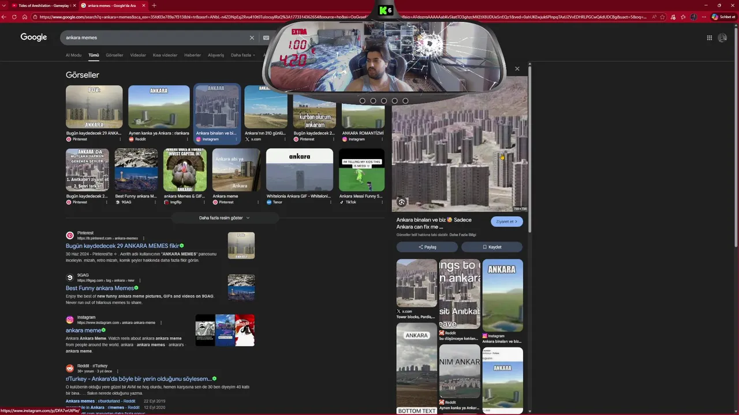The image size is (739, 415).
Task: Expand 'Daha fazla resim göster' images
Action: coord(225,218)
